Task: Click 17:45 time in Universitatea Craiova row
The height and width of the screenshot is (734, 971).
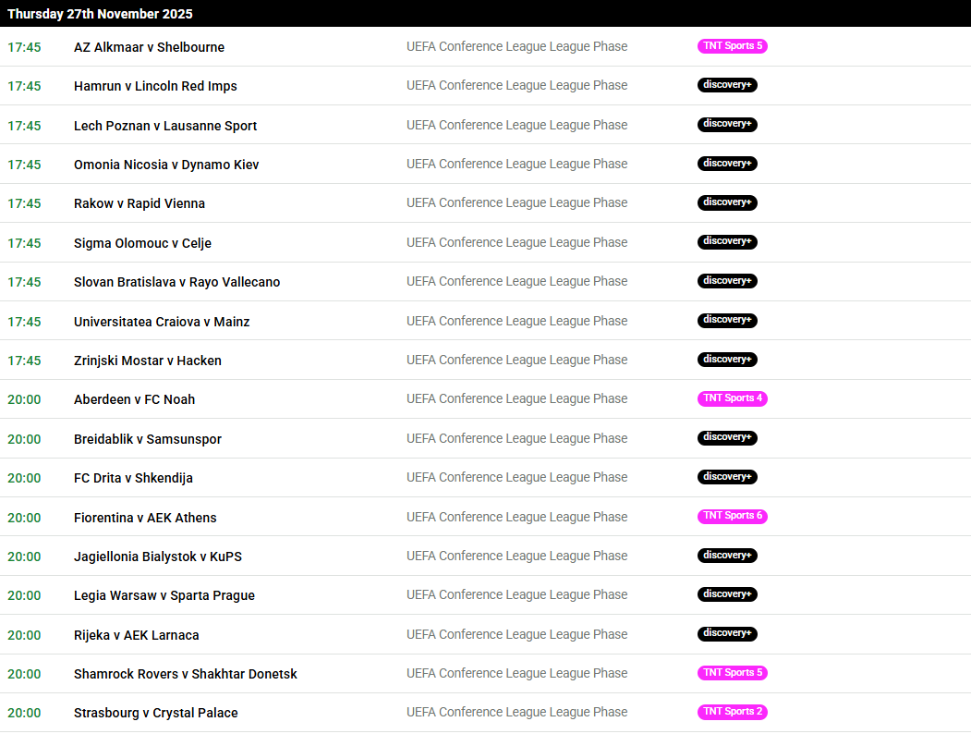Action: [x=24, y=322]
